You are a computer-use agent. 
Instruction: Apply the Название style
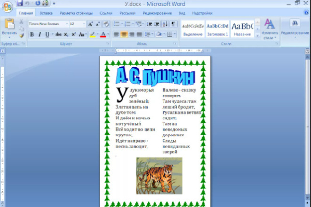[242, 29]
